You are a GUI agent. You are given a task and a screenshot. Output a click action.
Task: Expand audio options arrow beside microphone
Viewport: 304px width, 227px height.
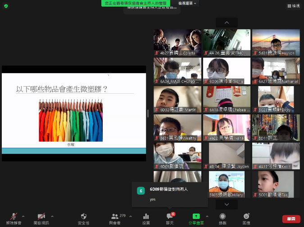23,216
